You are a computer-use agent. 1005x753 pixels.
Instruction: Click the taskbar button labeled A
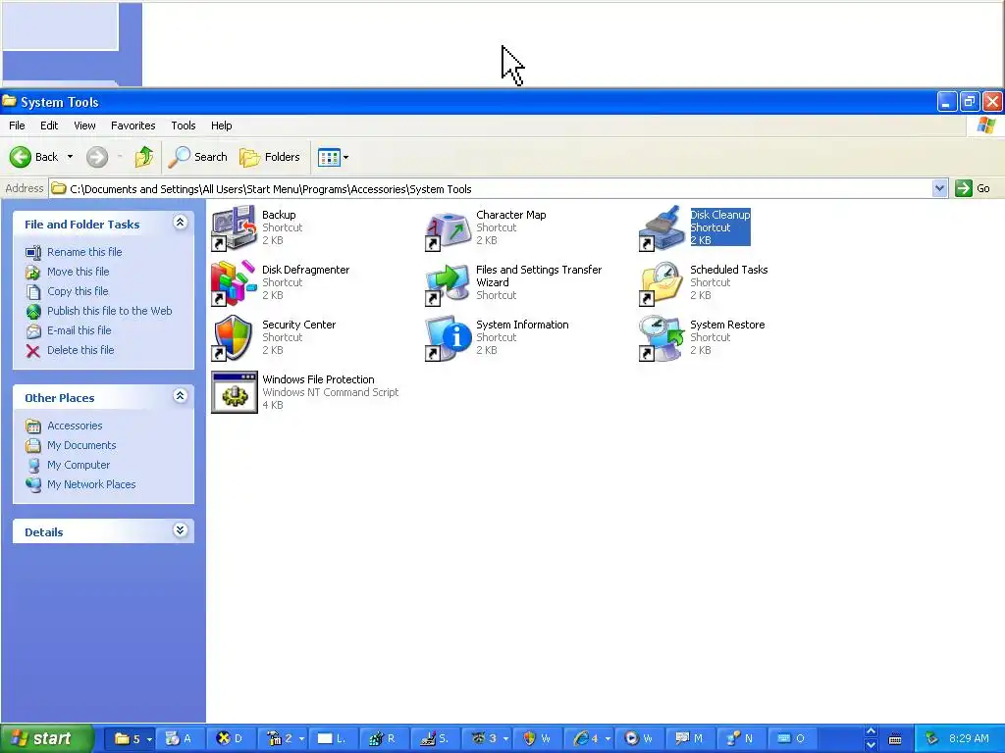click(x=180, y=739)
